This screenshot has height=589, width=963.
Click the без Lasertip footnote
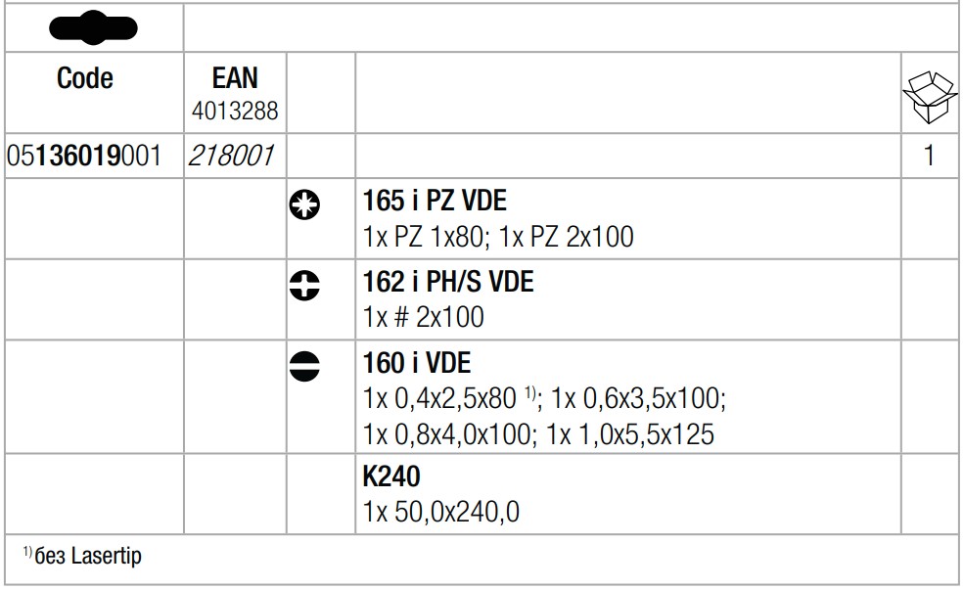click(x=83, y=556)
